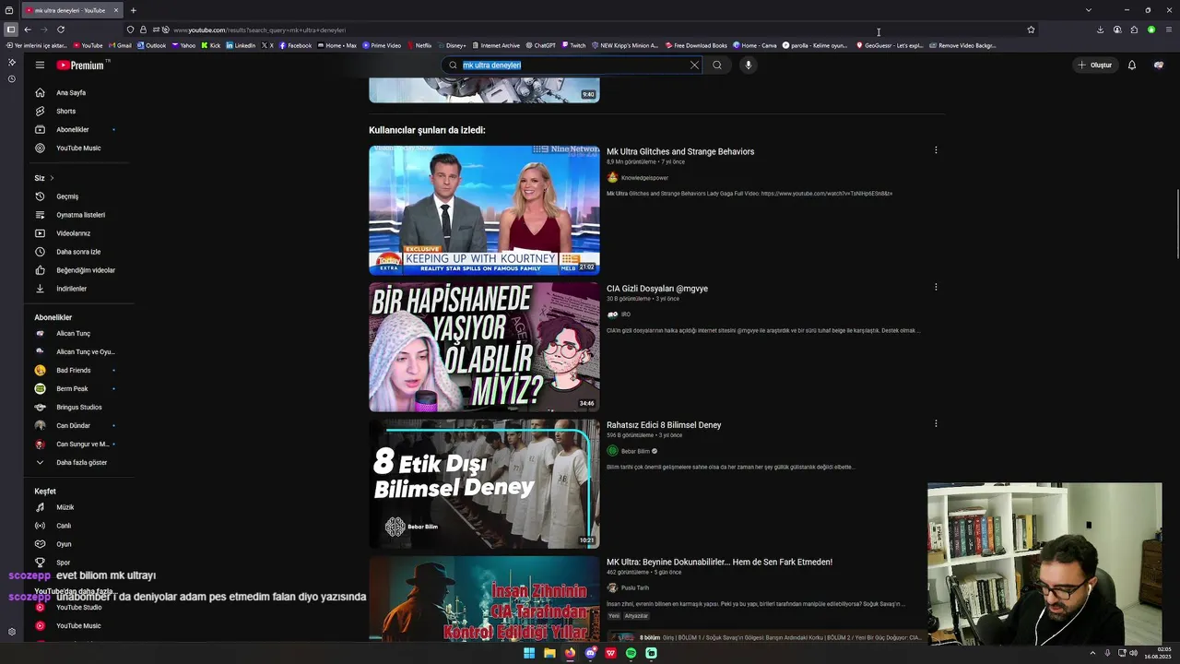Open the Twitch bookmark
The image size is (1180, 664).
click(x=572, y=45)
